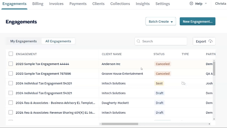Check box for Draft 2024 Individual Tax Engagement
Screen dimensions: 227x128
11,93
